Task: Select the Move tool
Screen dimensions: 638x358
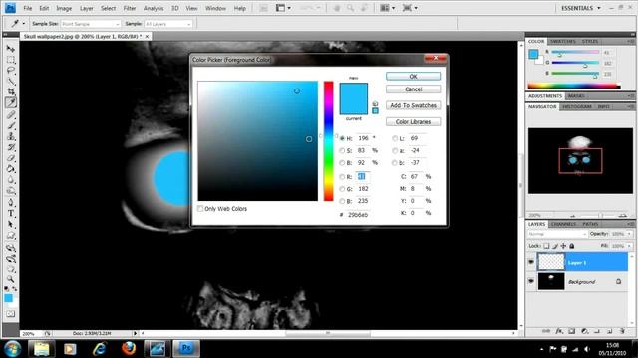Action: (x=11, y=49)
